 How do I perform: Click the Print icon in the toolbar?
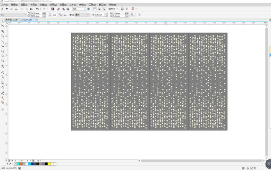pos(16,9)
